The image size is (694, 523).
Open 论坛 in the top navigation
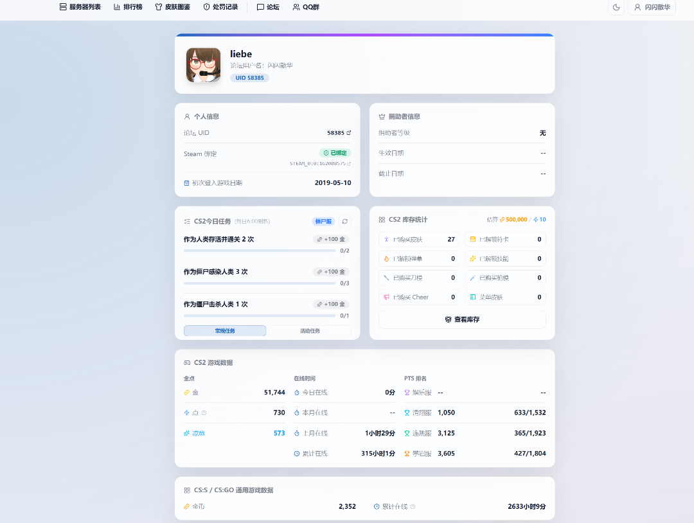[x=268, y=7]
